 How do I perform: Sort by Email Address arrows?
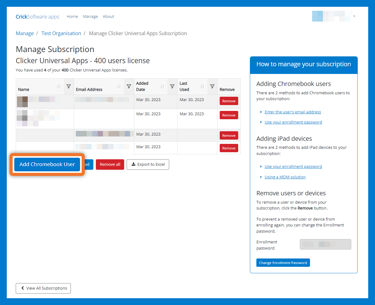click(119, 87)
